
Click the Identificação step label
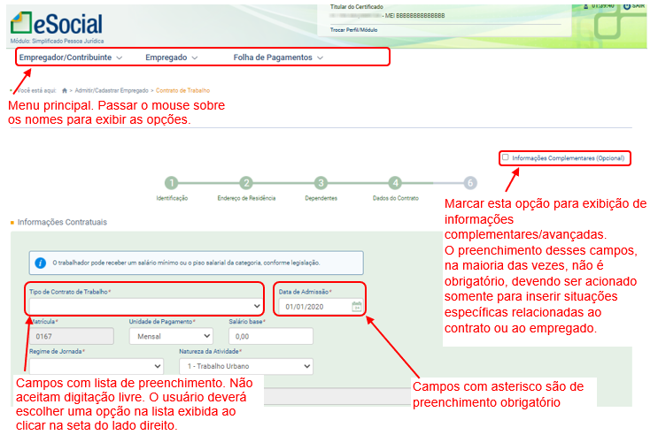(x=172, y=198)
